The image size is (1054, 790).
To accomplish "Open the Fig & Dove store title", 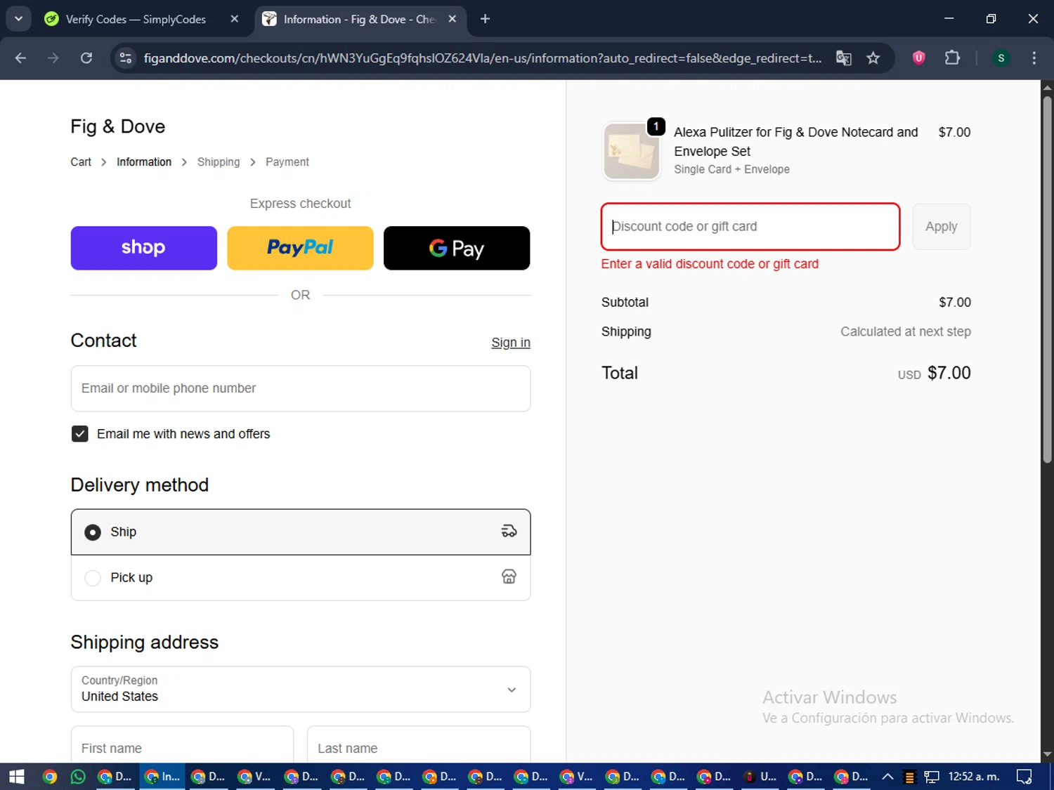I will click(118, 126).
